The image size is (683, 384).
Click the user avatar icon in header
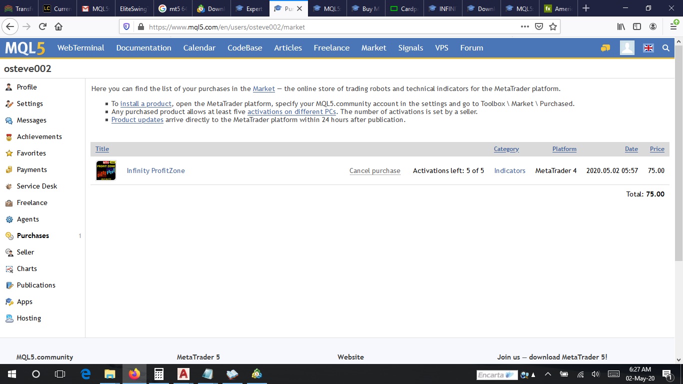[627, 48]
